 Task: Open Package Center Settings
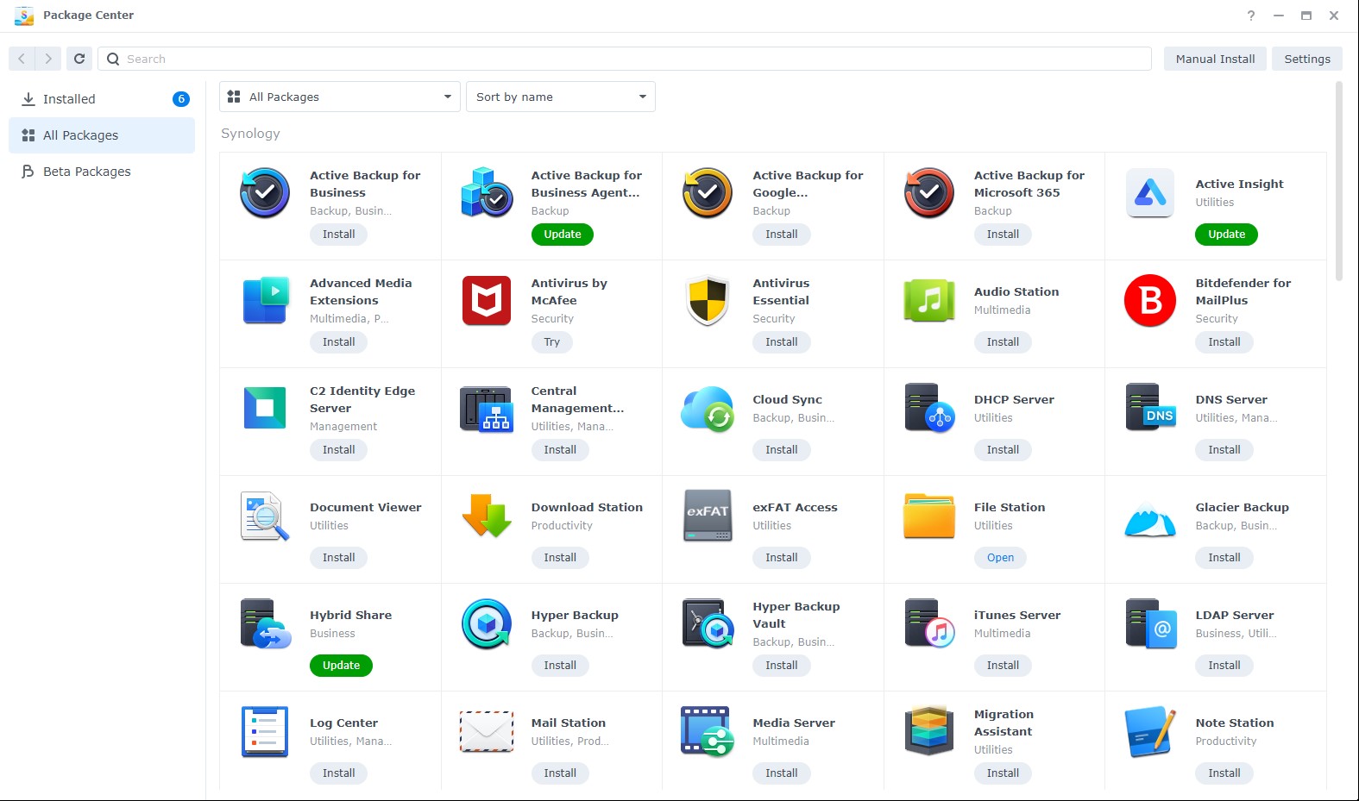coord(1307,59)
